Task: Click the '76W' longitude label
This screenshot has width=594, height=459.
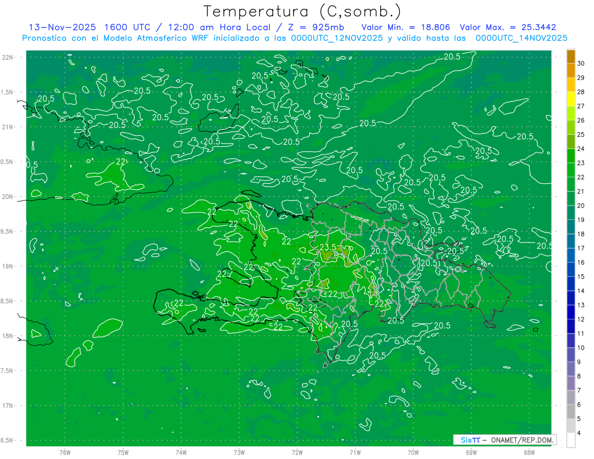Action: [x=65, y=452]
